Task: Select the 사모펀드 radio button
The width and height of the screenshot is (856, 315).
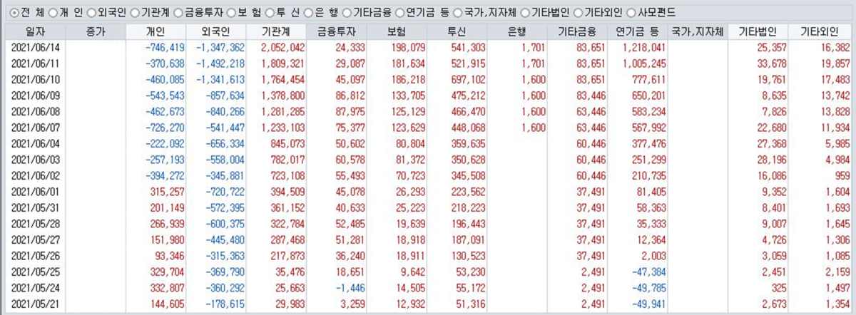Action: 633,12
